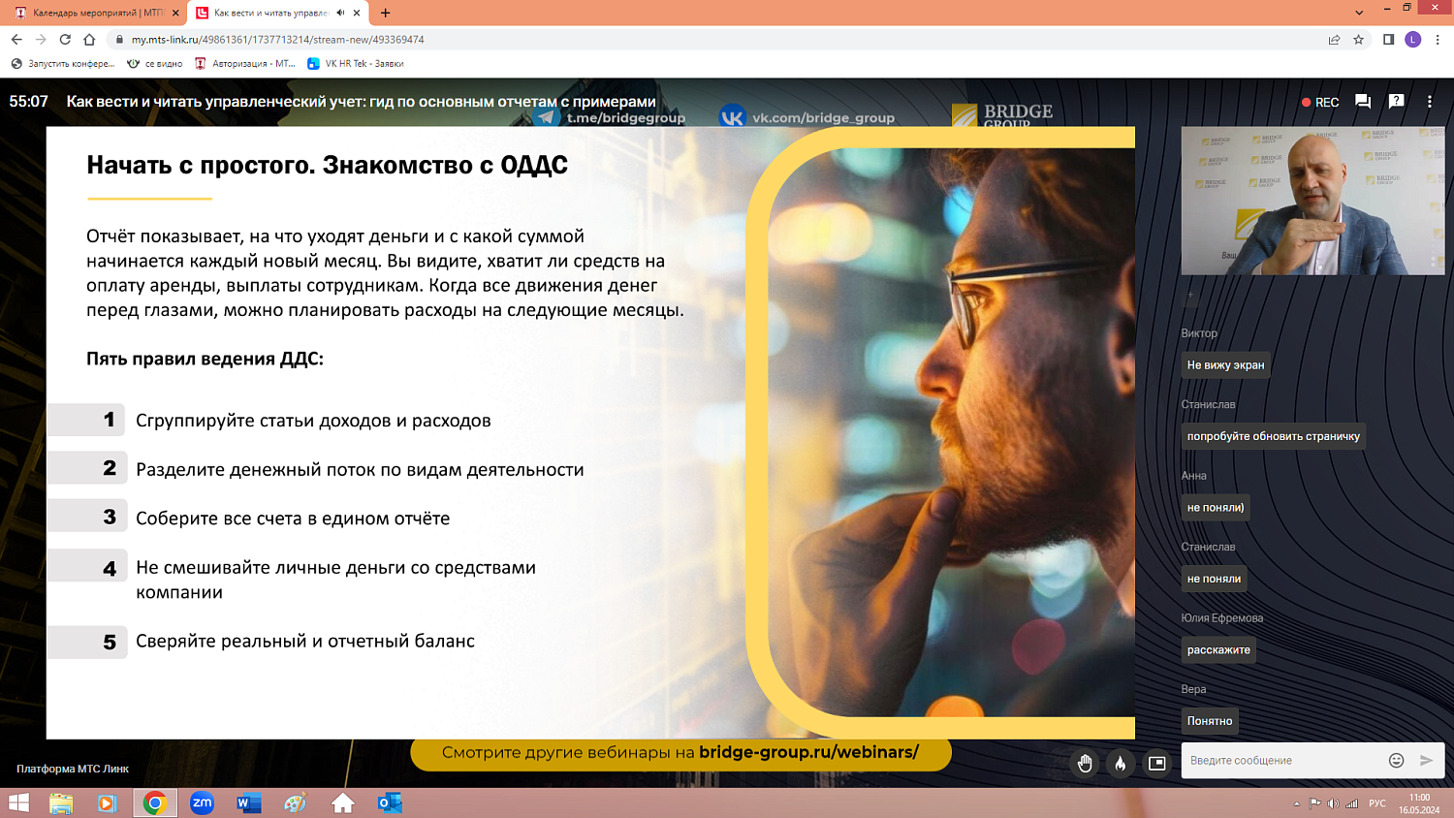
Task: Open the VK HR Tek bookmark
Action: point(356,64)
